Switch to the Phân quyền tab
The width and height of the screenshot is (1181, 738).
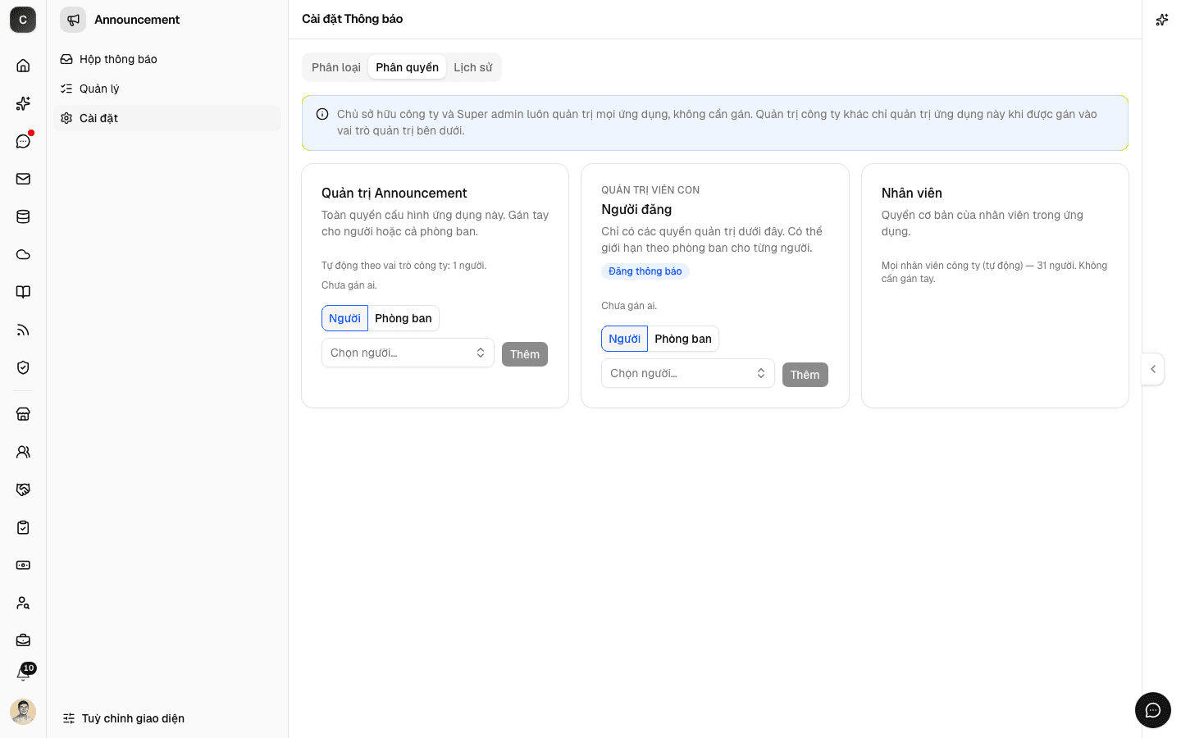coord(408,67)
